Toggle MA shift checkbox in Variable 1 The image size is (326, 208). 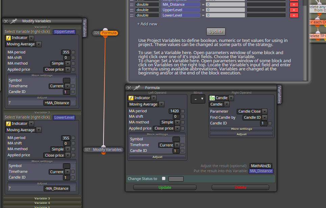[73, 57]
